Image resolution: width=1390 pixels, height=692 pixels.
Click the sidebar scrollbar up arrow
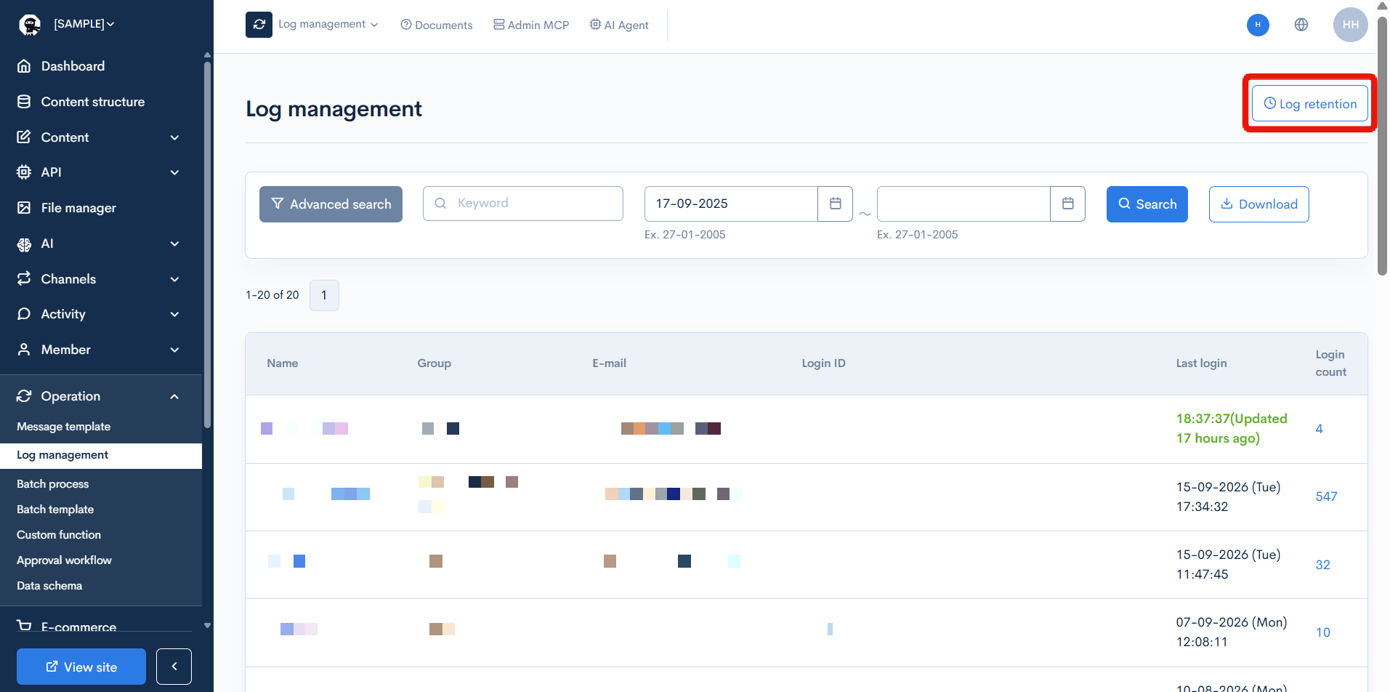(x=207, y=55)
